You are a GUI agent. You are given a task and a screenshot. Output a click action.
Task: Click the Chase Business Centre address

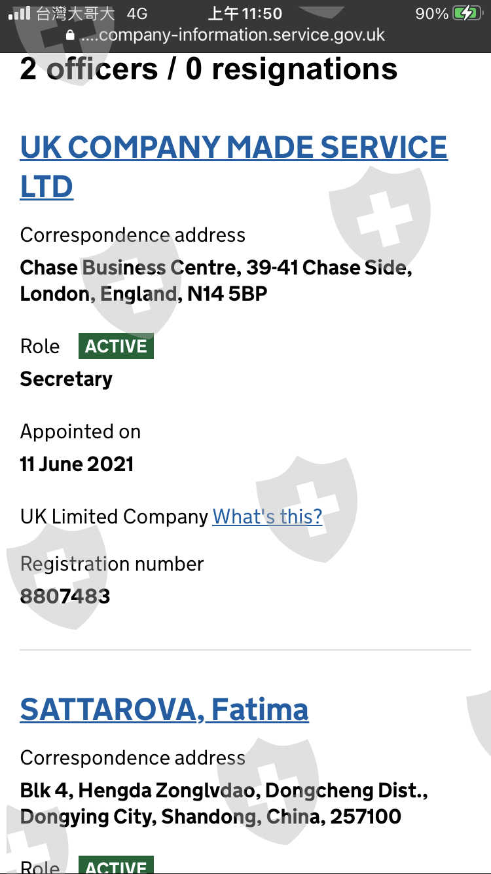[x=216, y=280]
